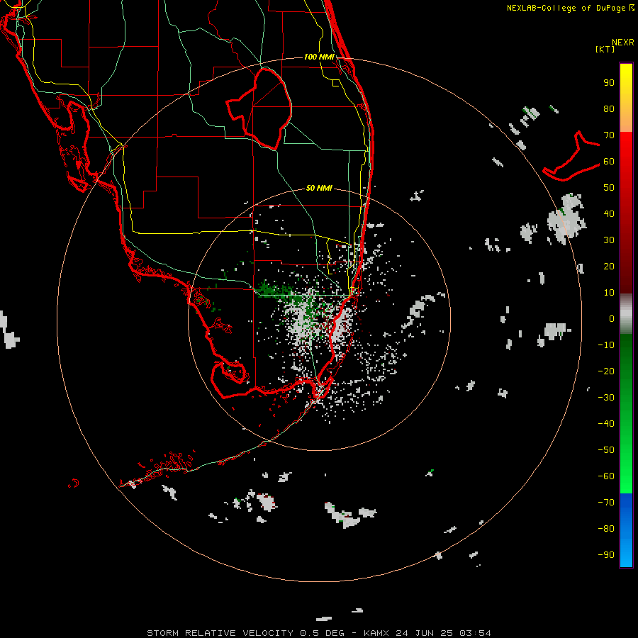The image size is (638, 638).
Task: Click the -20 value on the velocity scale
Action: tap(606, 371)
